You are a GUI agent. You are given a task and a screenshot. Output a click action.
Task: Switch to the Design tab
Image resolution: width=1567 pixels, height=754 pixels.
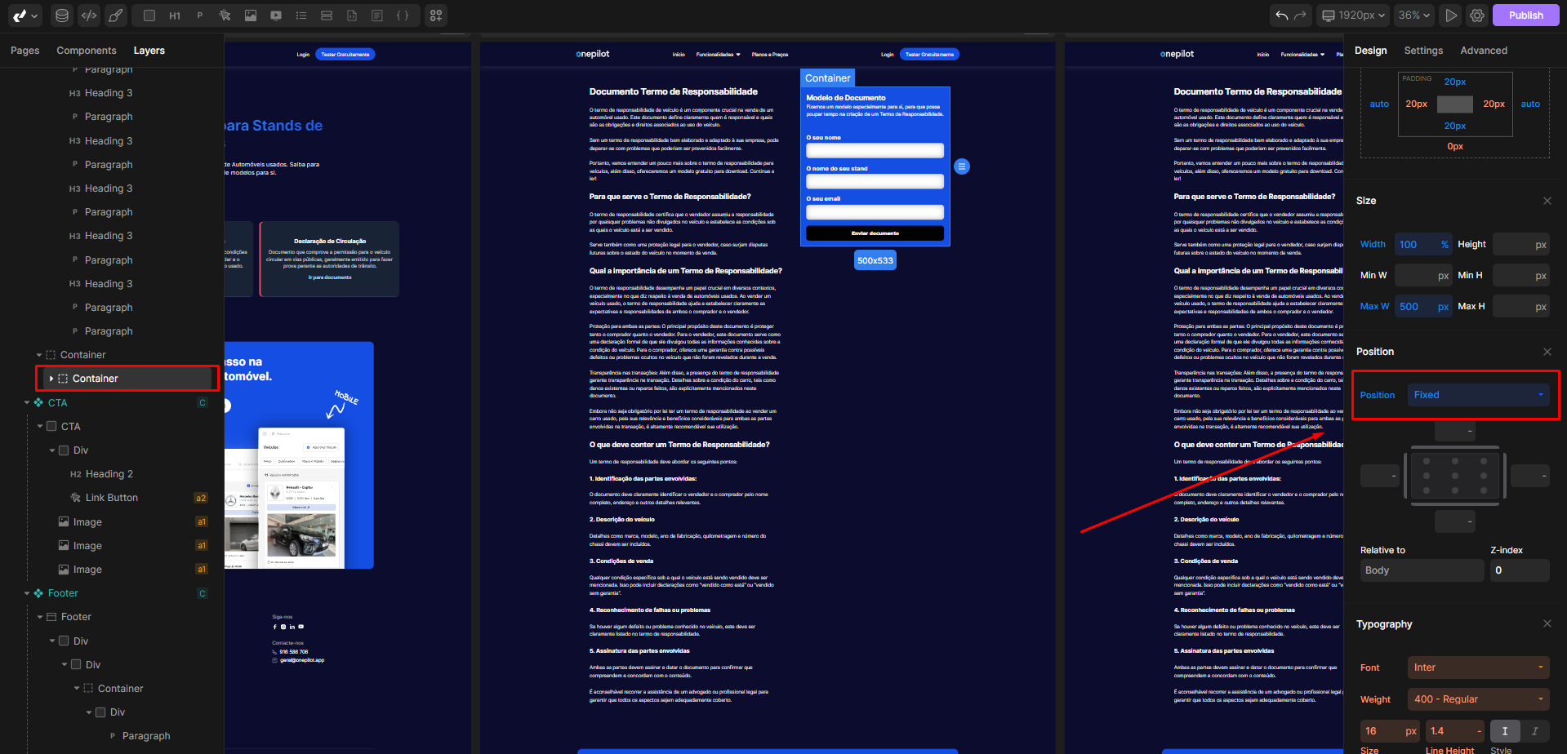tap(1371, 51)
